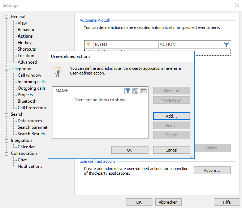Click the Hilfe button

pyautogui.click(x=227, y=202)
